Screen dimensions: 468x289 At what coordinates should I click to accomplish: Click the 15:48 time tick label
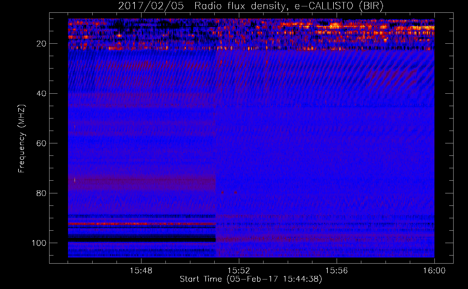pos(141,271)
